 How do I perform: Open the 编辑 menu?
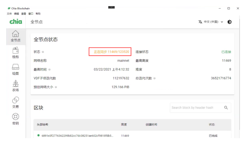(x=16, y=14)
